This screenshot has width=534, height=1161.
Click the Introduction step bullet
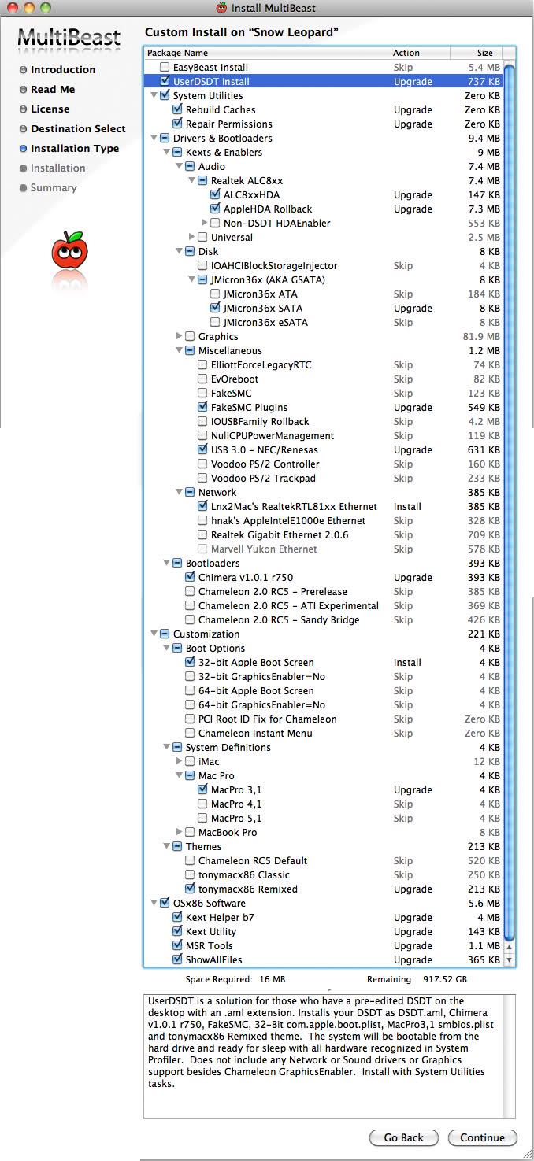[23, 70]
